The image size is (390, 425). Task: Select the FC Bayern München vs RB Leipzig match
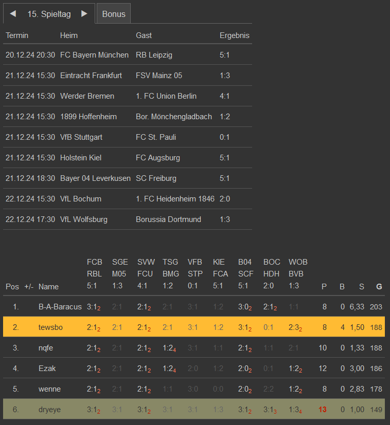pos(128,55)
